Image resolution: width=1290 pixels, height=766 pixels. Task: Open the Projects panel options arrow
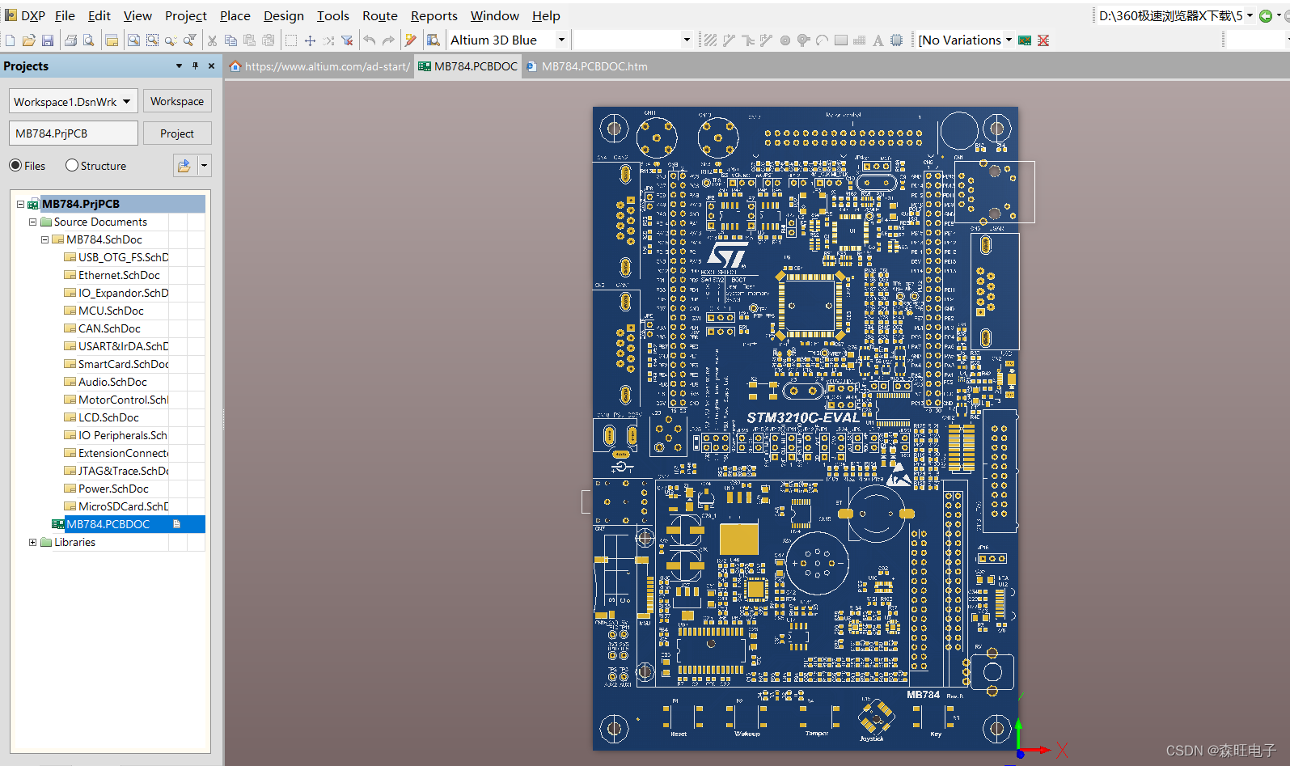[x=179, y=66]
